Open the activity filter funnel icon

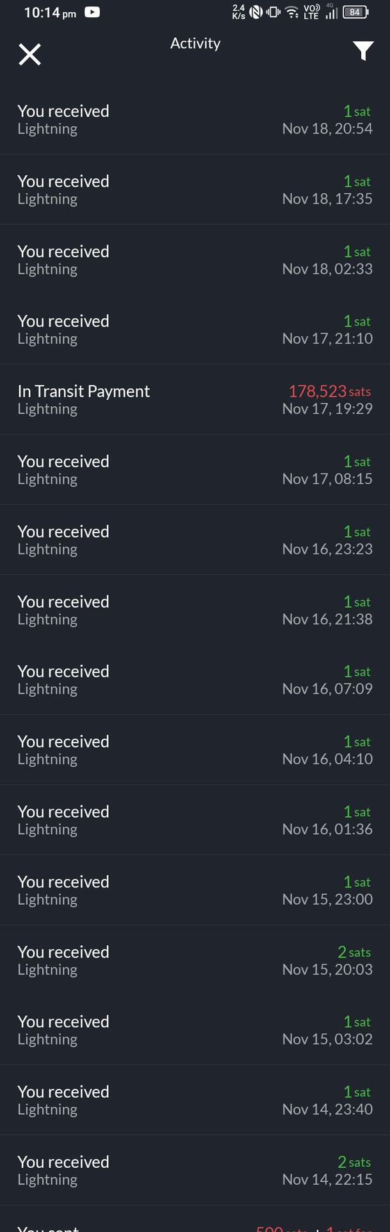click(363, 51)
